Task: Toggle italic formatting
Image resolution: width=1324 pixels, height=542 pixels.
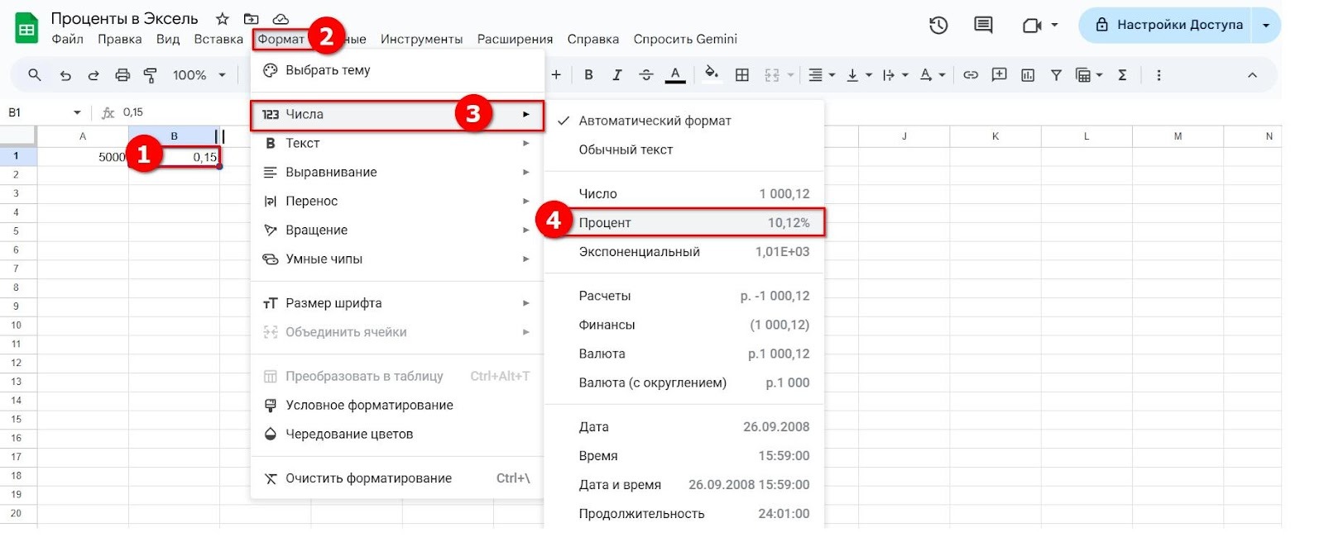Action: point(616,75)
